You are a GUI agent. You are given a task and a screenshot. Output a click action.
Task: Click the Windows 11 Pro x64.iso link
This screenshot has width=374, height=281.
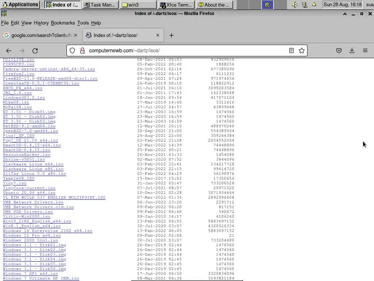tap(32, 236)
